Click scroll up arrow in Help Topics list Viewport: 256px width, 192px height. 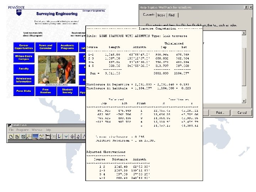point(244,33)
